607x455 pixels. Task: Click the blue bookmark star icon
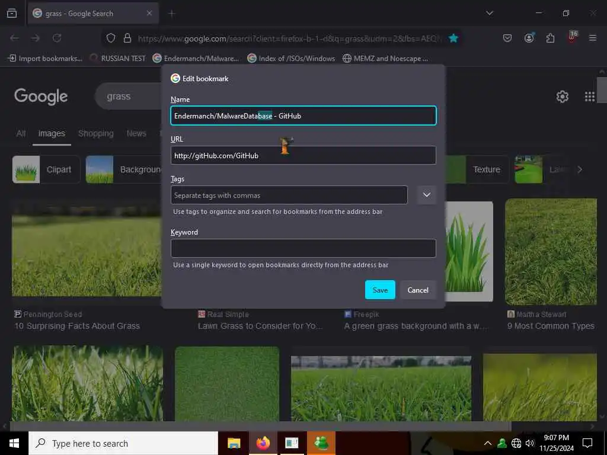pos(453,38)
